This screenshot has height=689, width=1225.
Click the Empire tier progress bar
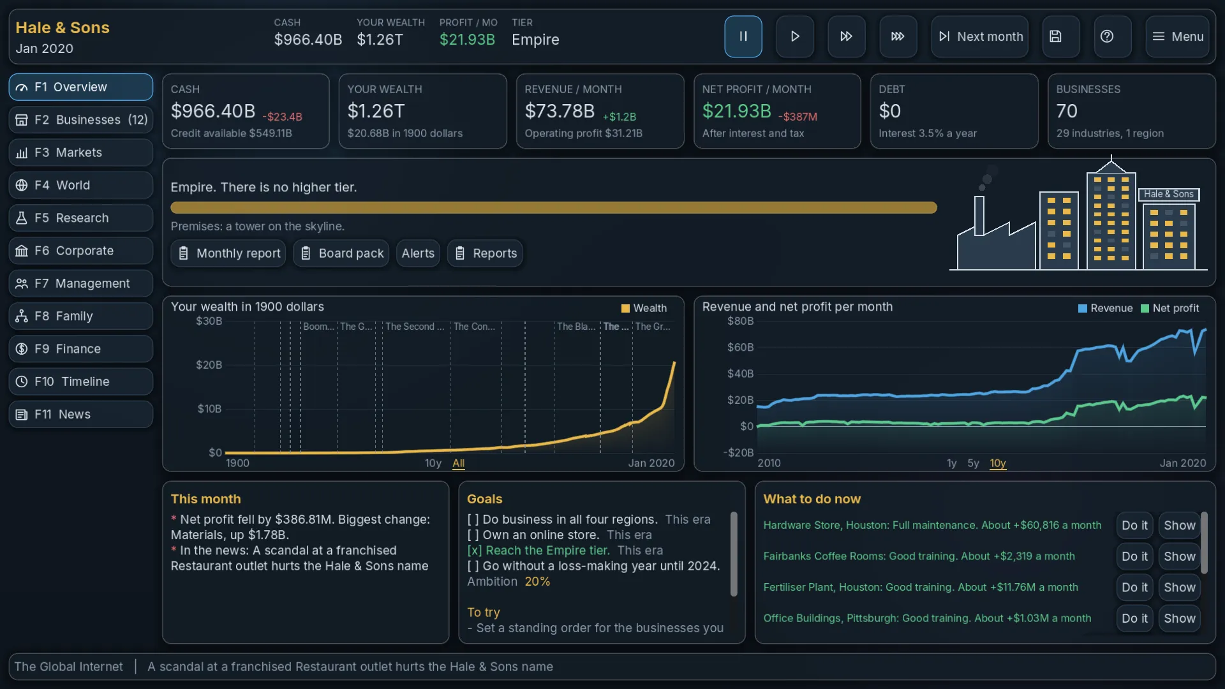point(553,207)
